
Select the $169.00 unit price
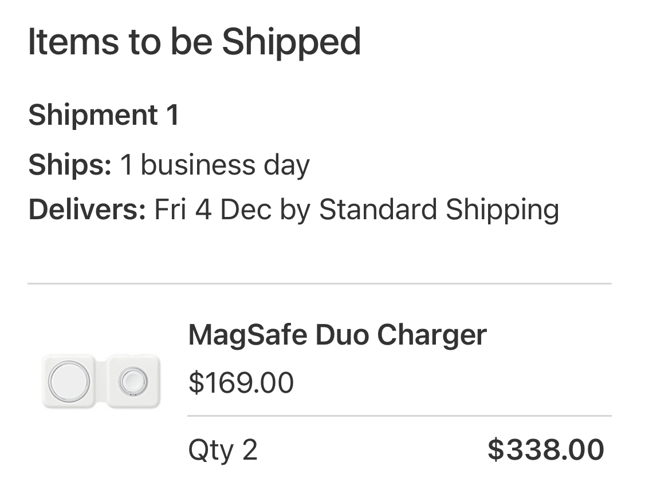(241, 383)
